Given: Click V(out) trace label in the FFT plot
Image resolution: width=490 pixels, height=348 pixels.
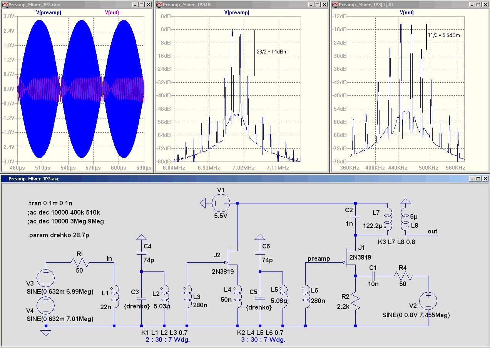Looking at the screenshot, I should point(407,12).
